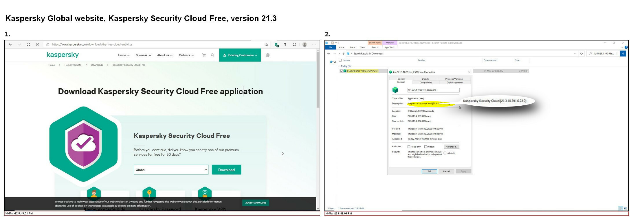The image size is (633, 220).
Task: Expand the Explorer ribbon chevron
Action: pos(622,47)
